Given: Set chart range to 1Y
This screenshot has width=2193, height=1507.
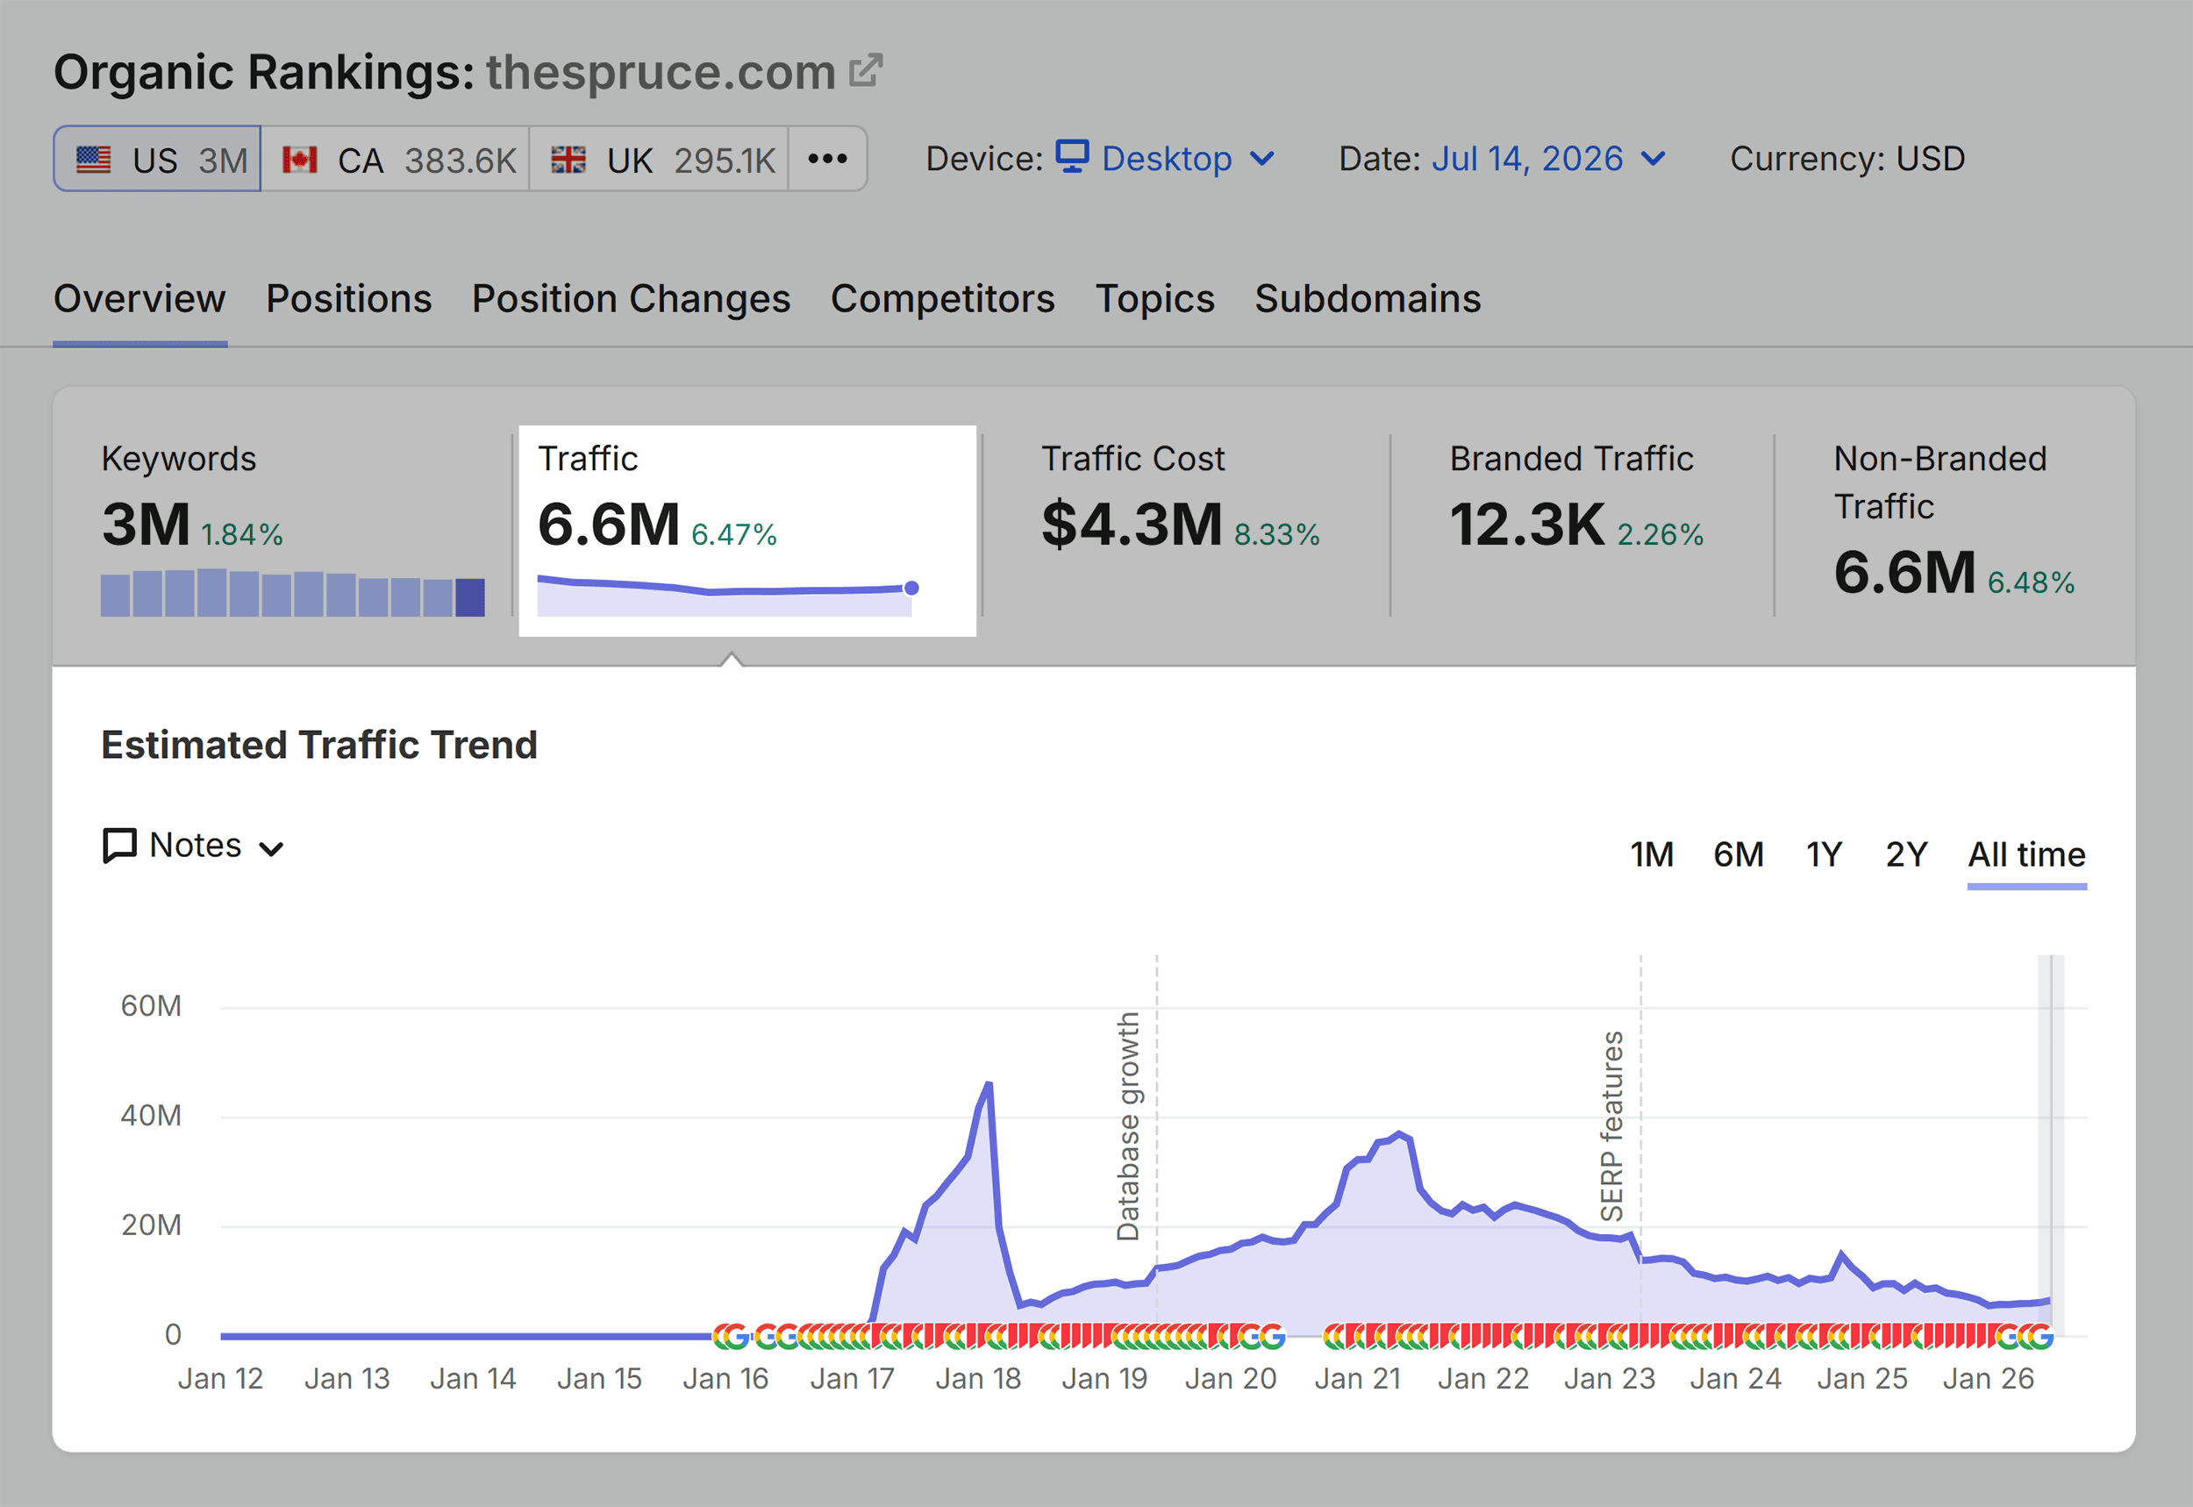Looking at the screenshot, I should 1824,854.
